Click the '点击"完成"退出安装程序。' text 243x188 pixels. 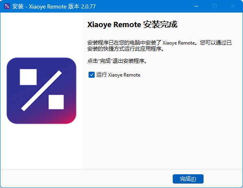point(117,61)
